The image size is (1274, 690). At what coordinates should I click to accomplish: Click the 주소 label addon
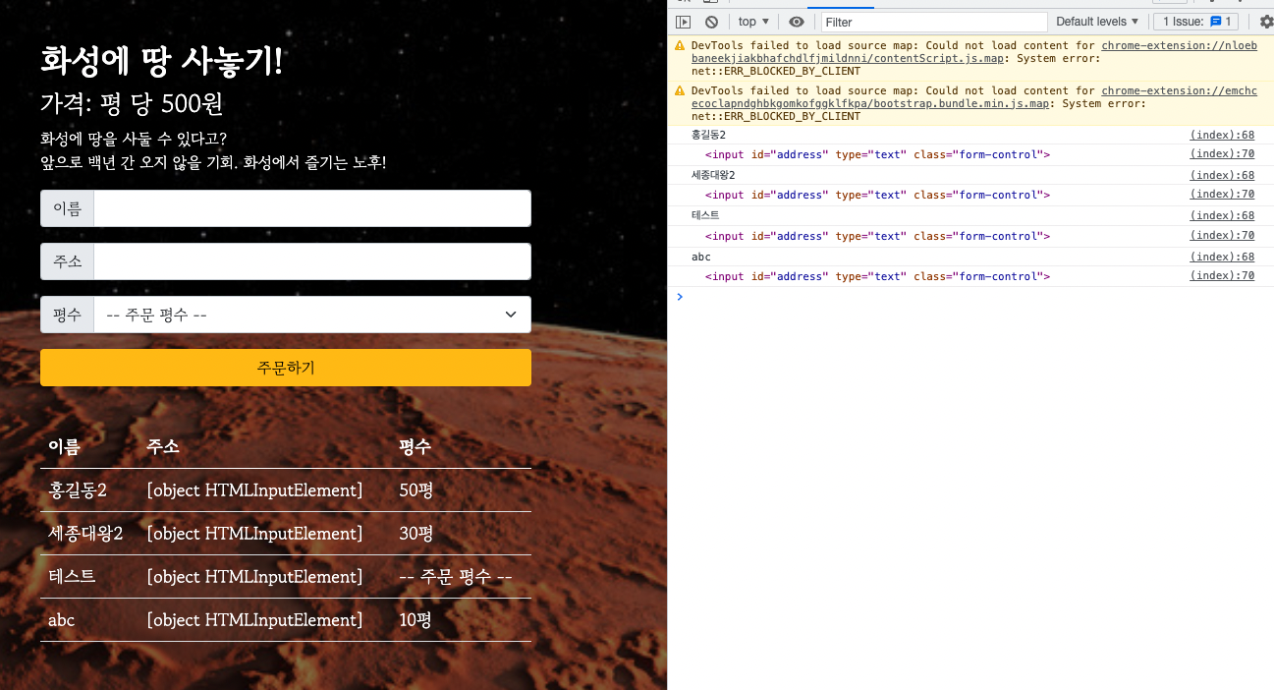click(x=67, y=261)
